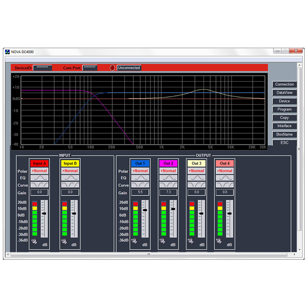This screenshot has height=307, width=307.
Task: Click the Input B Curve icon
Action: coord(70,185)
